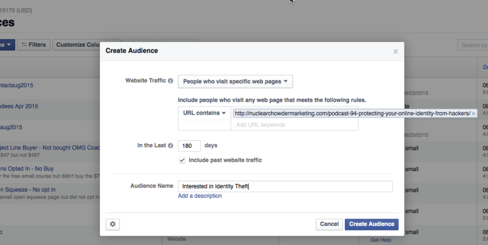The height and width of the screenshot is (245, 488).
Task: Select the audience row ending 'dees Apr 2015'
Action: pos(19,106)
